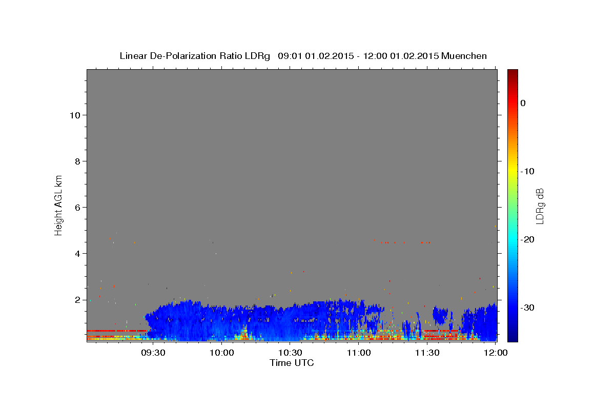
Task: Click the height tick label 10
Action: point(75,115)
